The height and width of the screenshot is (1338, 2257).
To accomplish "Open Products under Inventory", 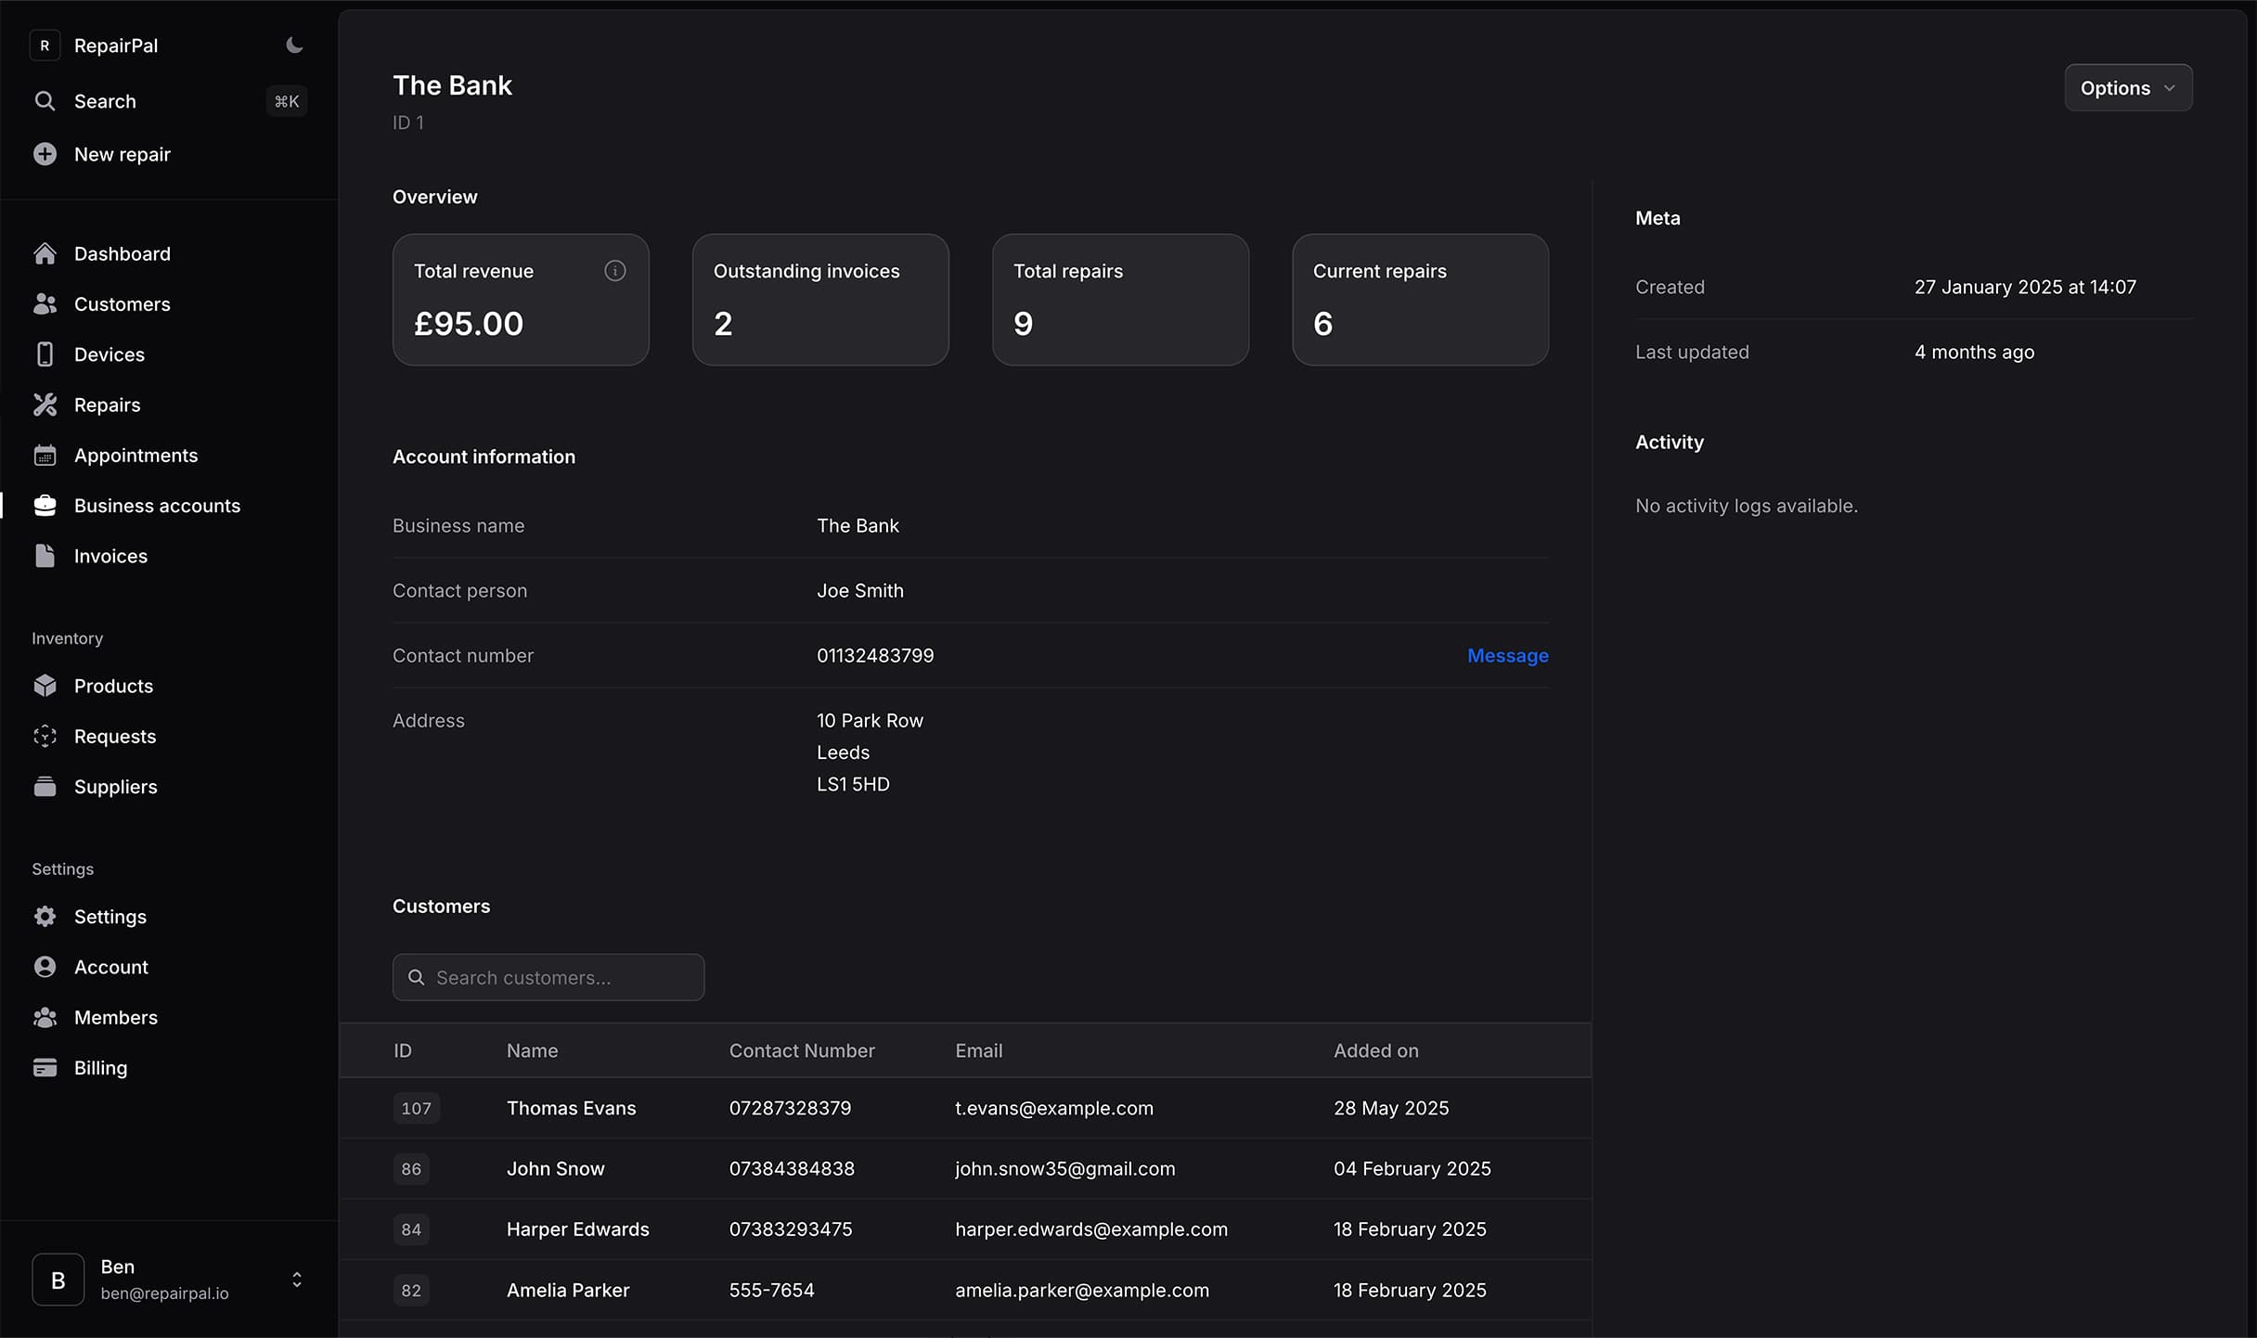I will [113, 686].
